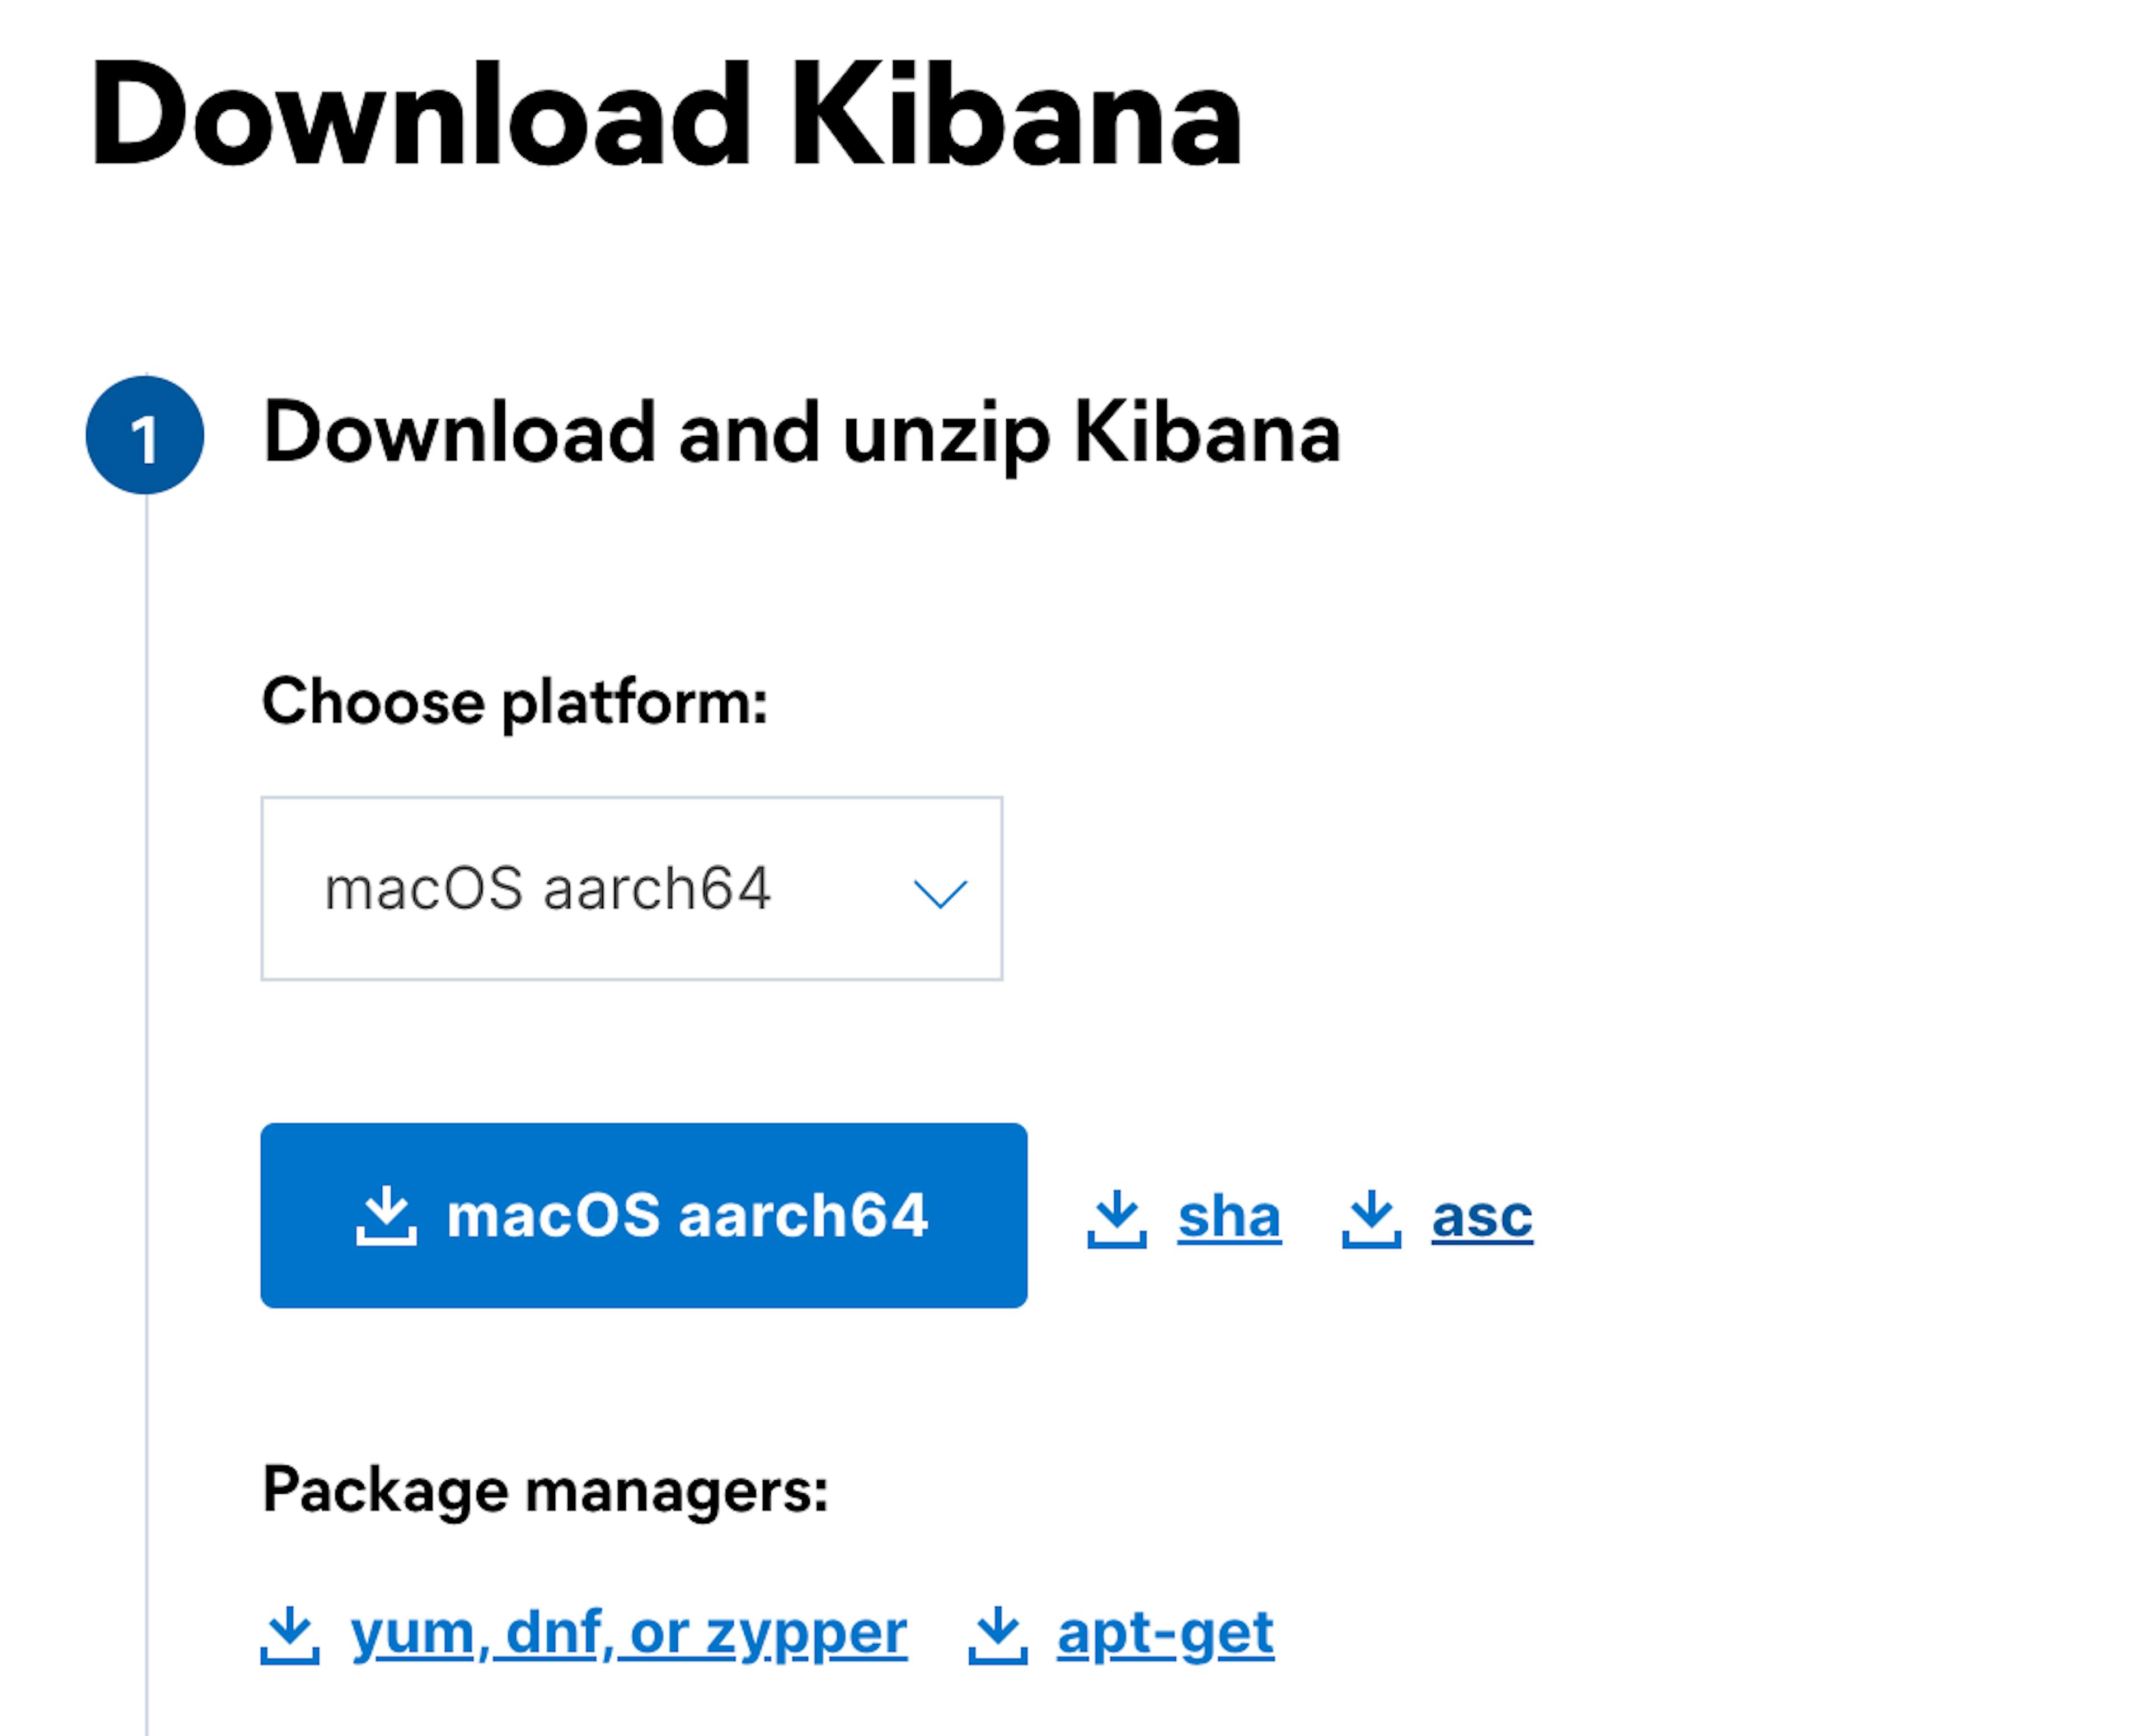Viewport: 2149px width, 1736px height.
Task: Click the Download and unzip Kibana step header
Action: pos(803,432)
